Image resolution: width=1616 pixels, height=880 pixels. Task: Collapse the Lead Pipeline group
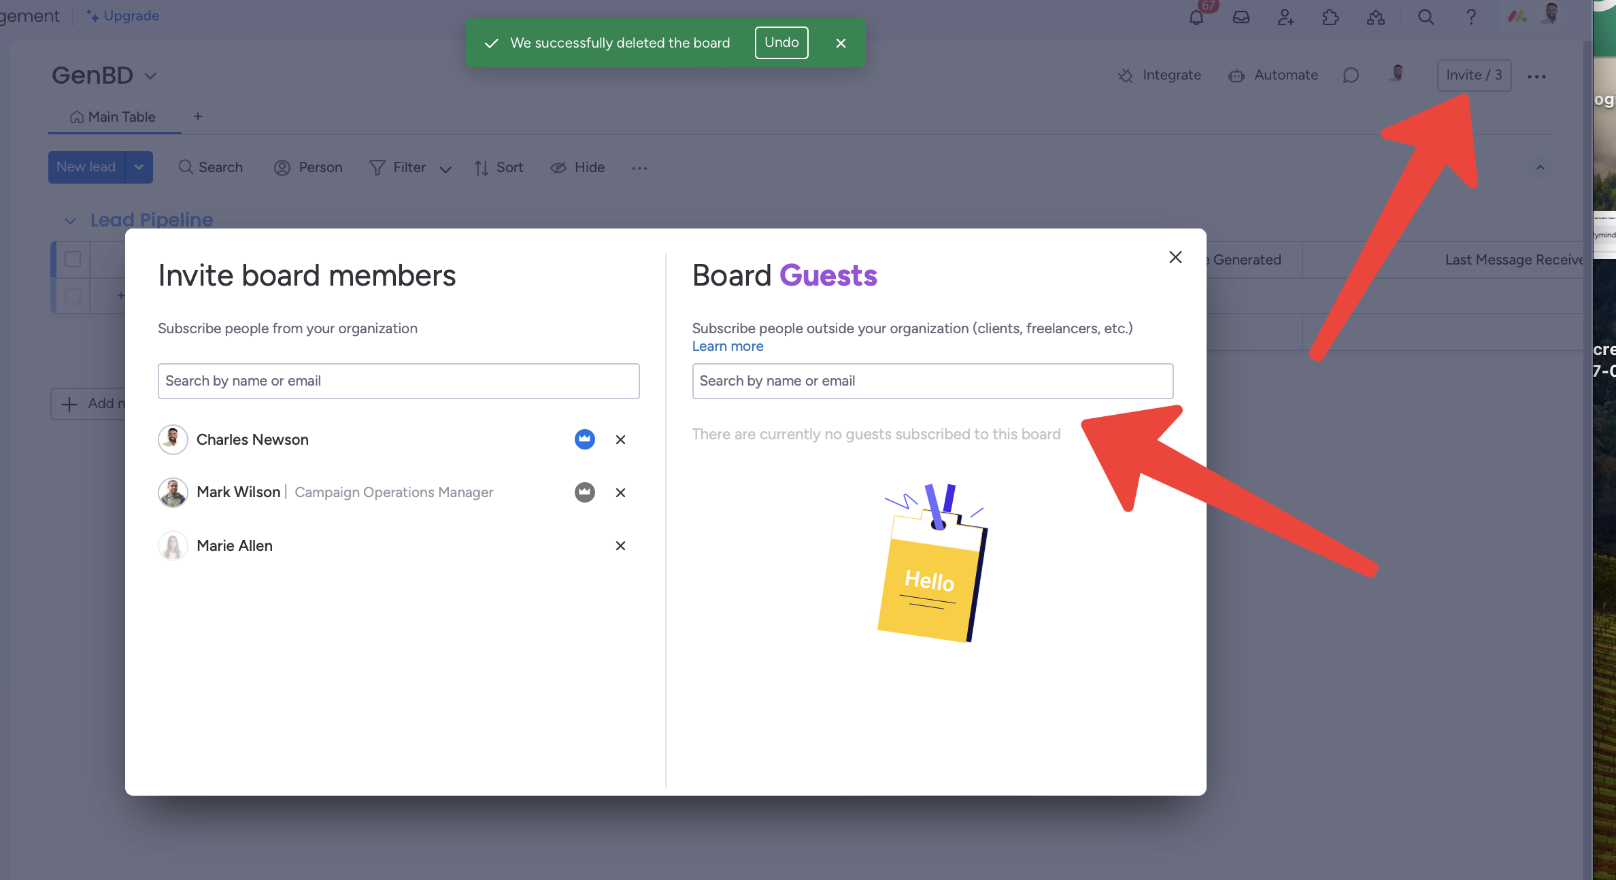pos(70,221)
